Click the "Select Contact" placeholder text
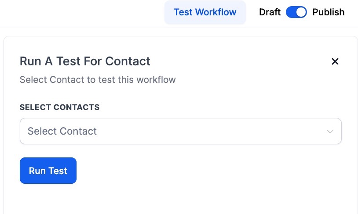358x214 pixels. (x=62, y=131)
